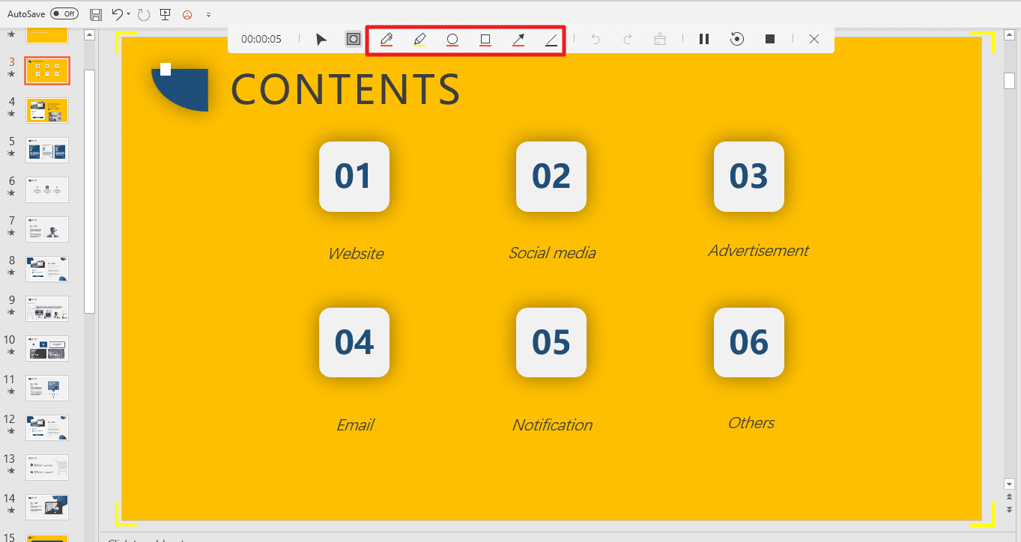Select the pencil drawing tool
Screen dimensions: 1021x542
(387, 40)
